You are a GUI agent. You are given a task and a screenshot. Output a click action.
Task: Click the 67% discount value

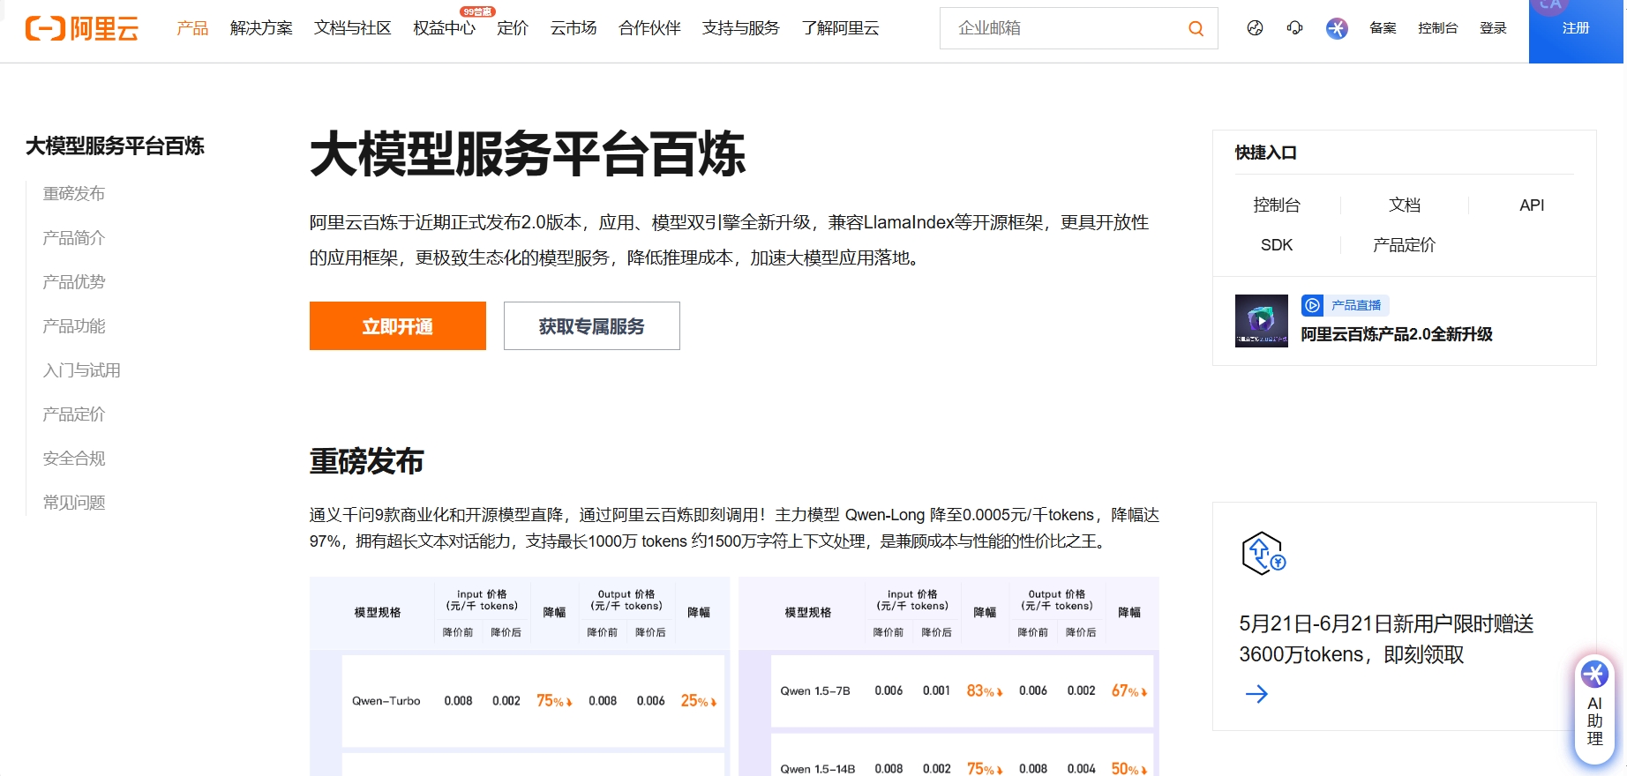click(x=1129, y=690)
